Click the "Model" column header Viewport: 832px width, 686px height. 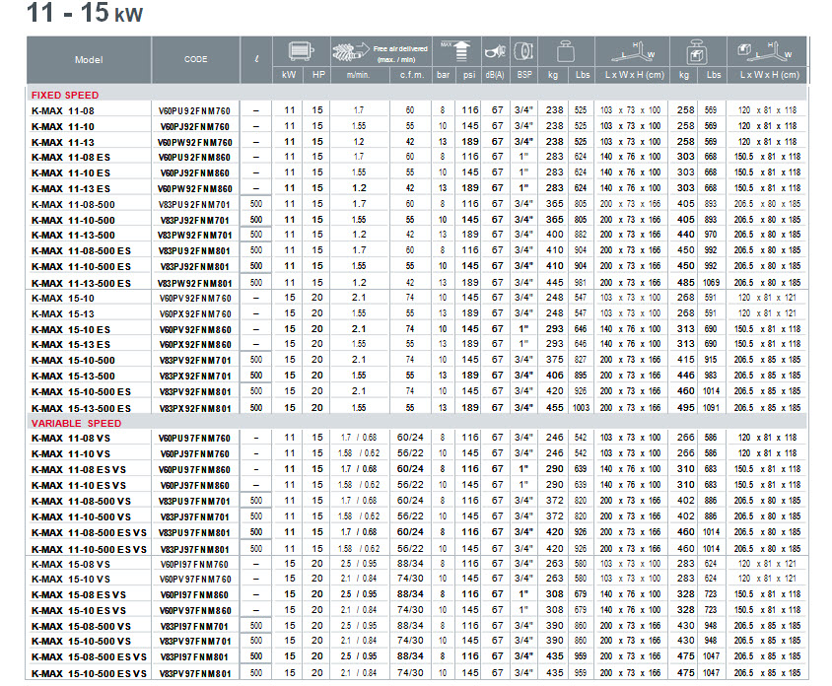(x=89, y=60)
